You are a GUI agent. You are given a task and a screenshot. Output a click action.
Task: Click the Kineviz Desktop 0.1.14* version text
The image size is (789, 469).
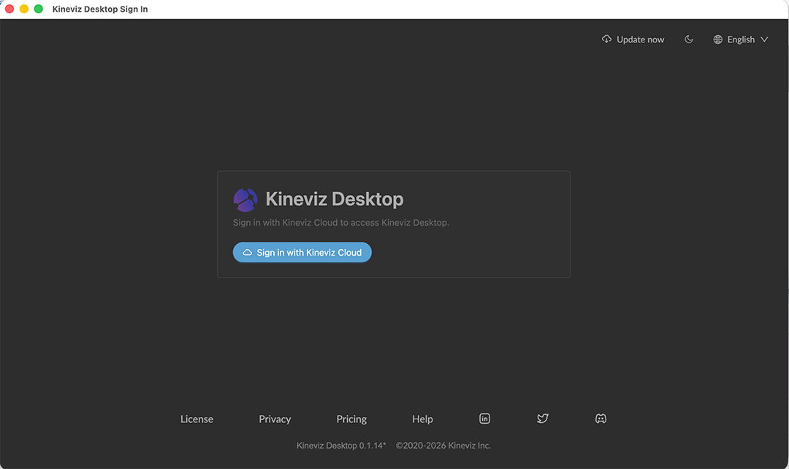tap(341, 446)
